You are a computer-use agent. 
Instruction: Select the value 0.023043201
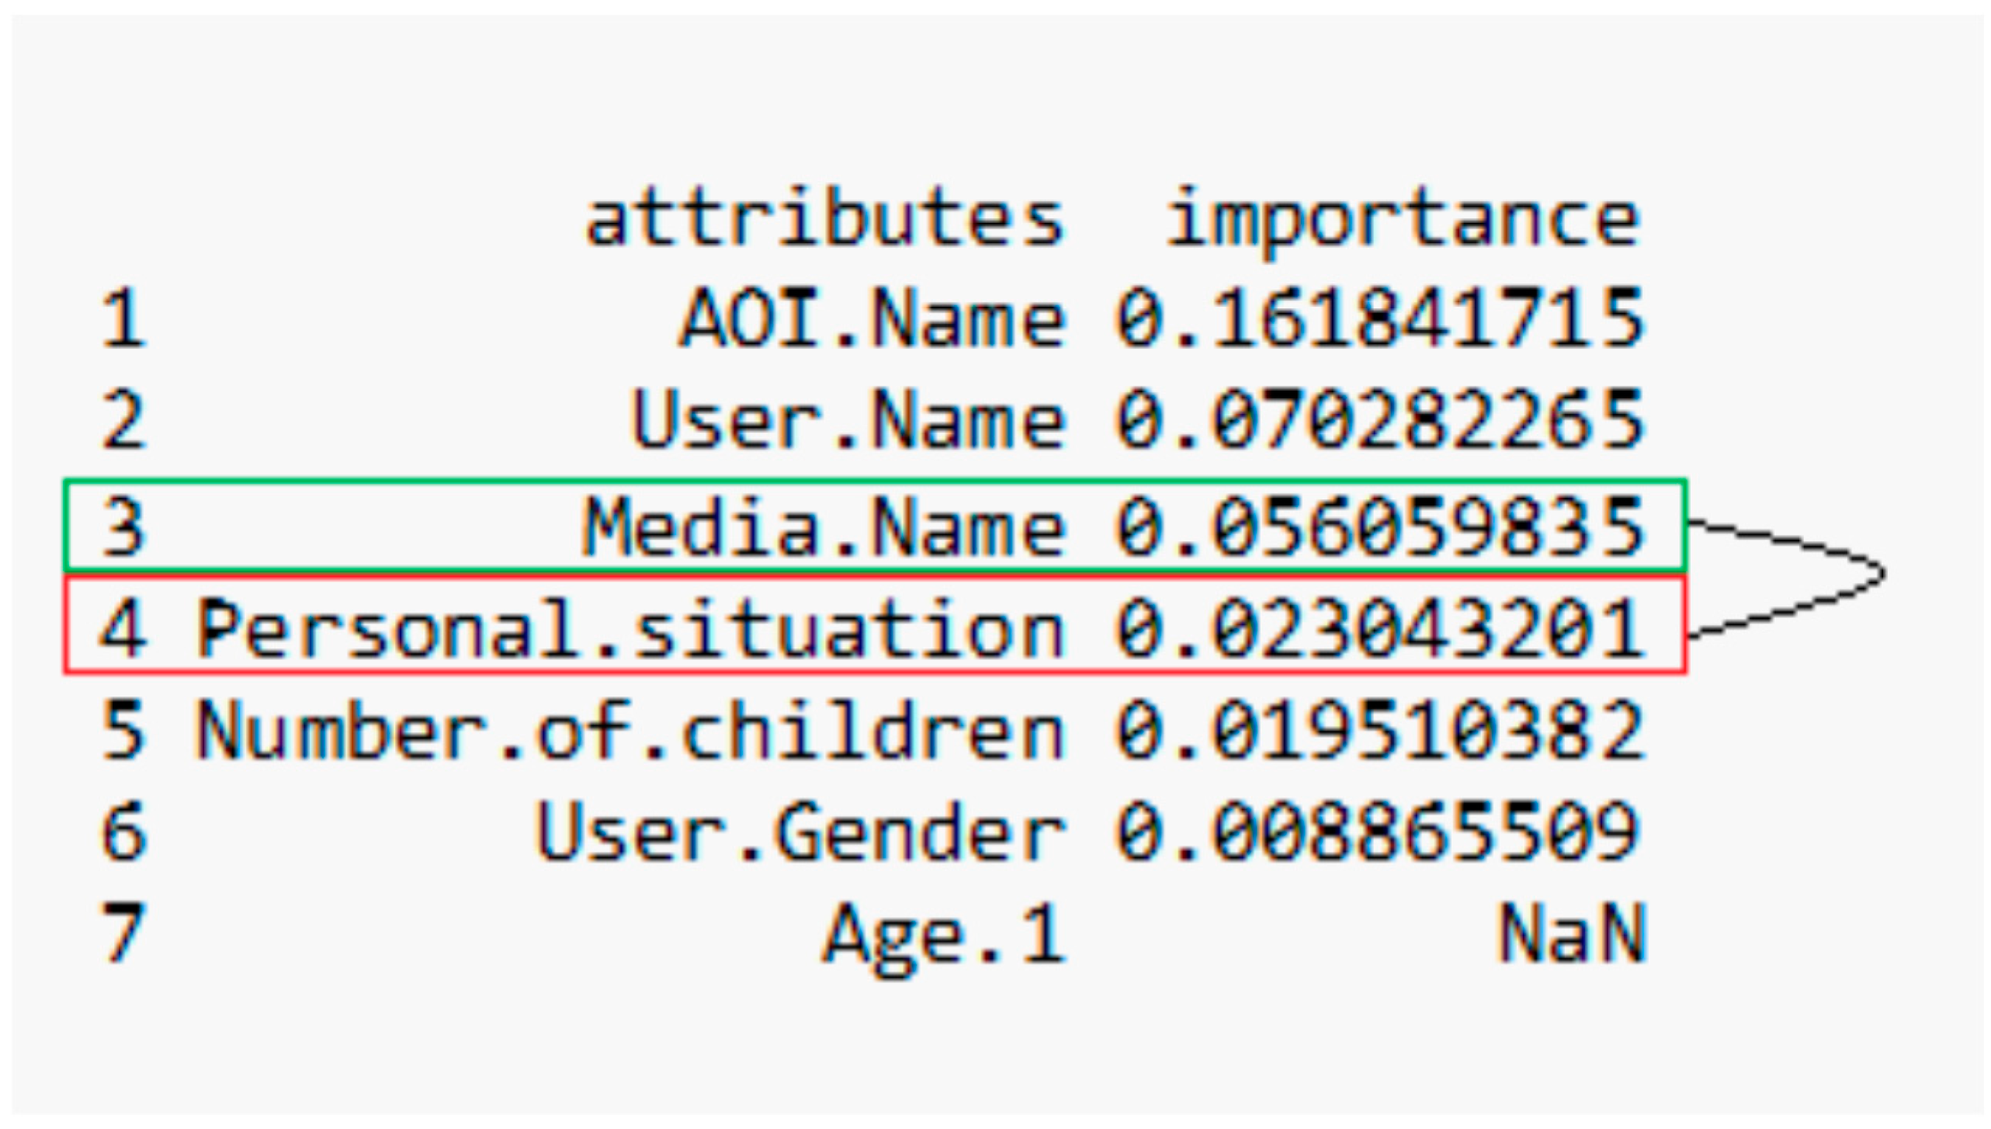pos(1379,627)
